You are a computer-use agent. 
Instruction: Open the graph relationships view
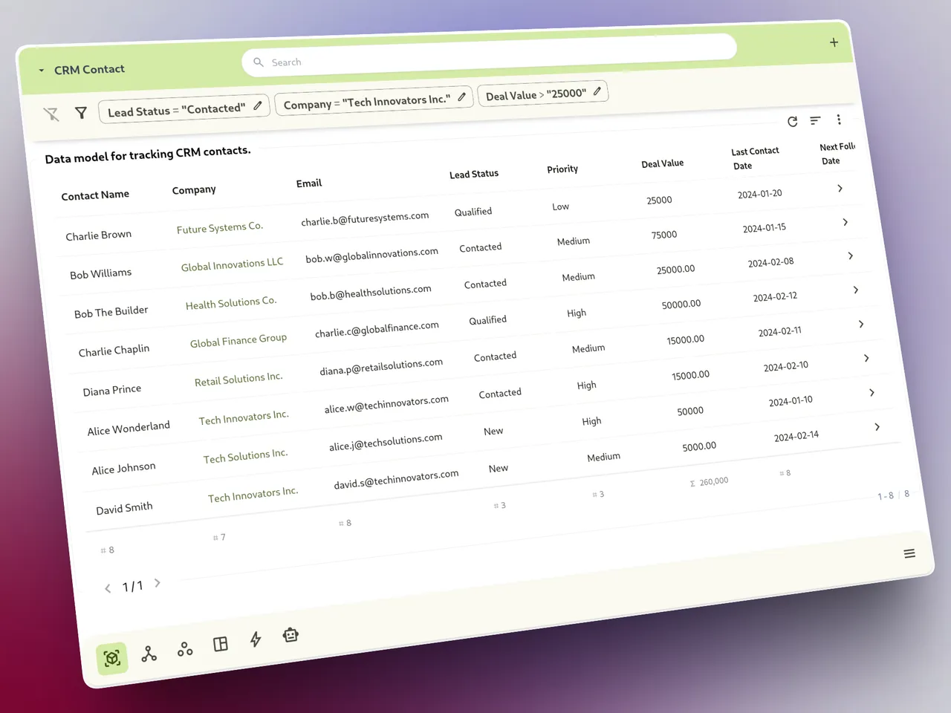coord(149,652)
